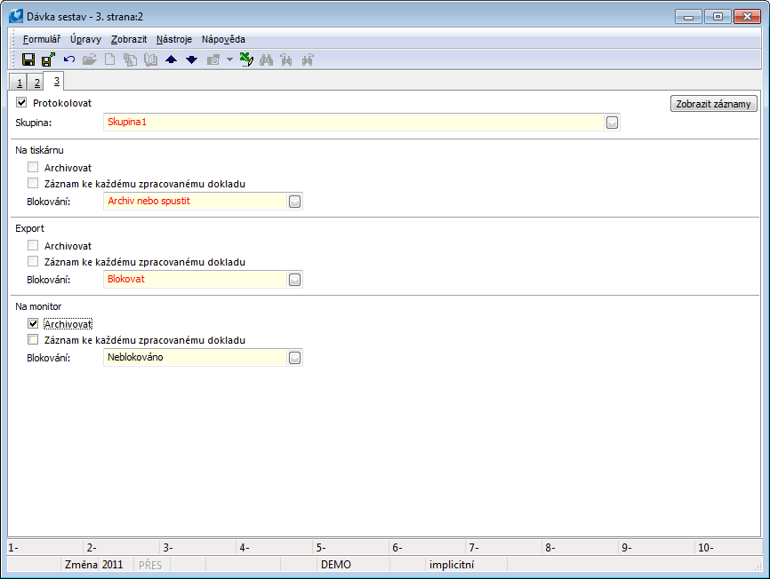Switch to page tab 2
The height and width of the screenshot is (579, 770).
coord(36,83)
